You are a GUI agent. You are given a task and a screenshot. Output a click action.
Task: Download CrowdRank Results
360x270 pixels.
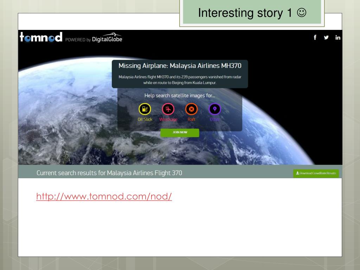pos(316,173)
